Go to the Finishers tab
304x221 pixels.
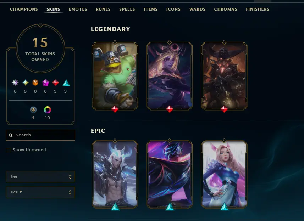point(258,9)
